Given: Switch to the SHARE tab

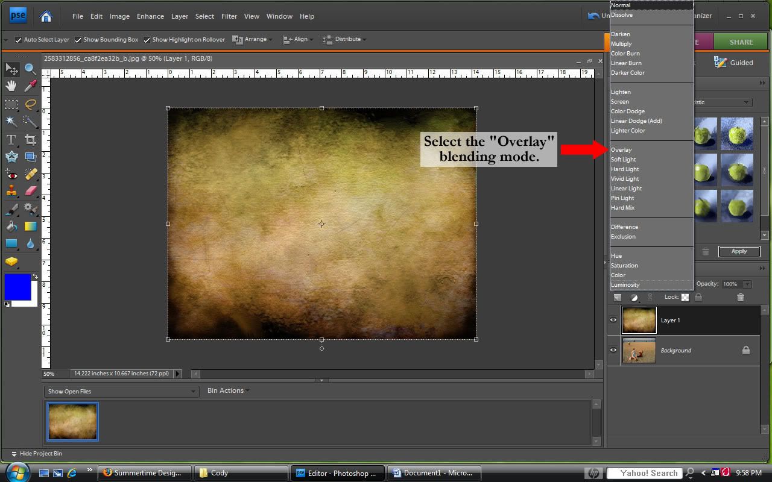Looking at the screenshot, I should click(741, 42).
